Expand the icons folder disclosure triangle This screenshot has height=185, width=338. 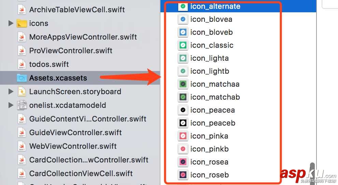coord(11,24)
